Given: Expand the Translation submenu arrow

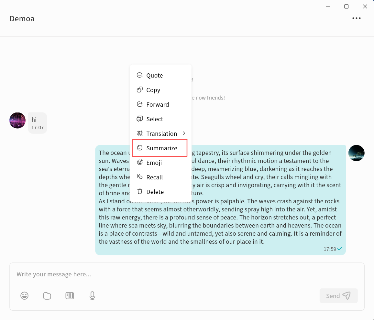Looking at the screenshot, I should point(184,133).
